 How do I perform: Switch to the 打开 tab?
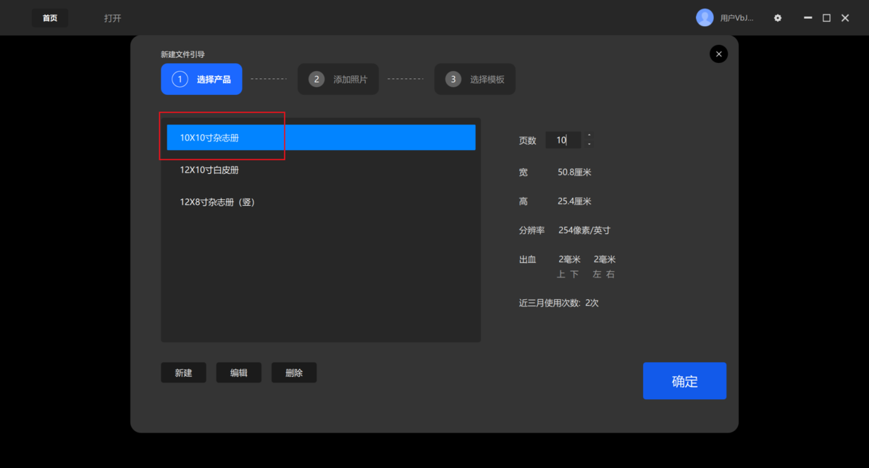tap(112, 18)
